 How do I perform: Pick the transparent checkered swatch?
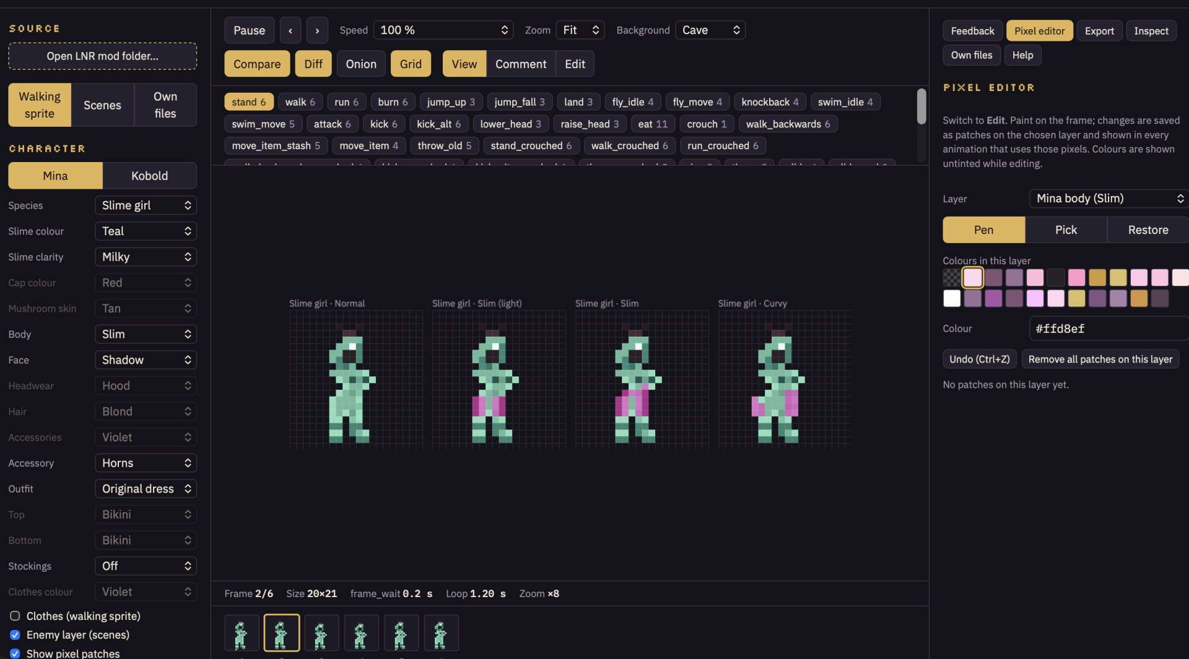[x=952, y=277]
